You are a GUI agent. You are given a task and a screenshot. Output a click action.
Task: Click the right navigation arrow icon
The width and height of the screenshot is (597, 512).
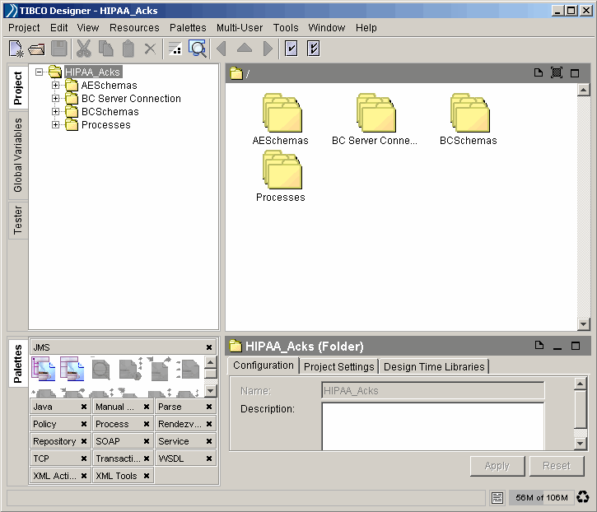[268, 49]
